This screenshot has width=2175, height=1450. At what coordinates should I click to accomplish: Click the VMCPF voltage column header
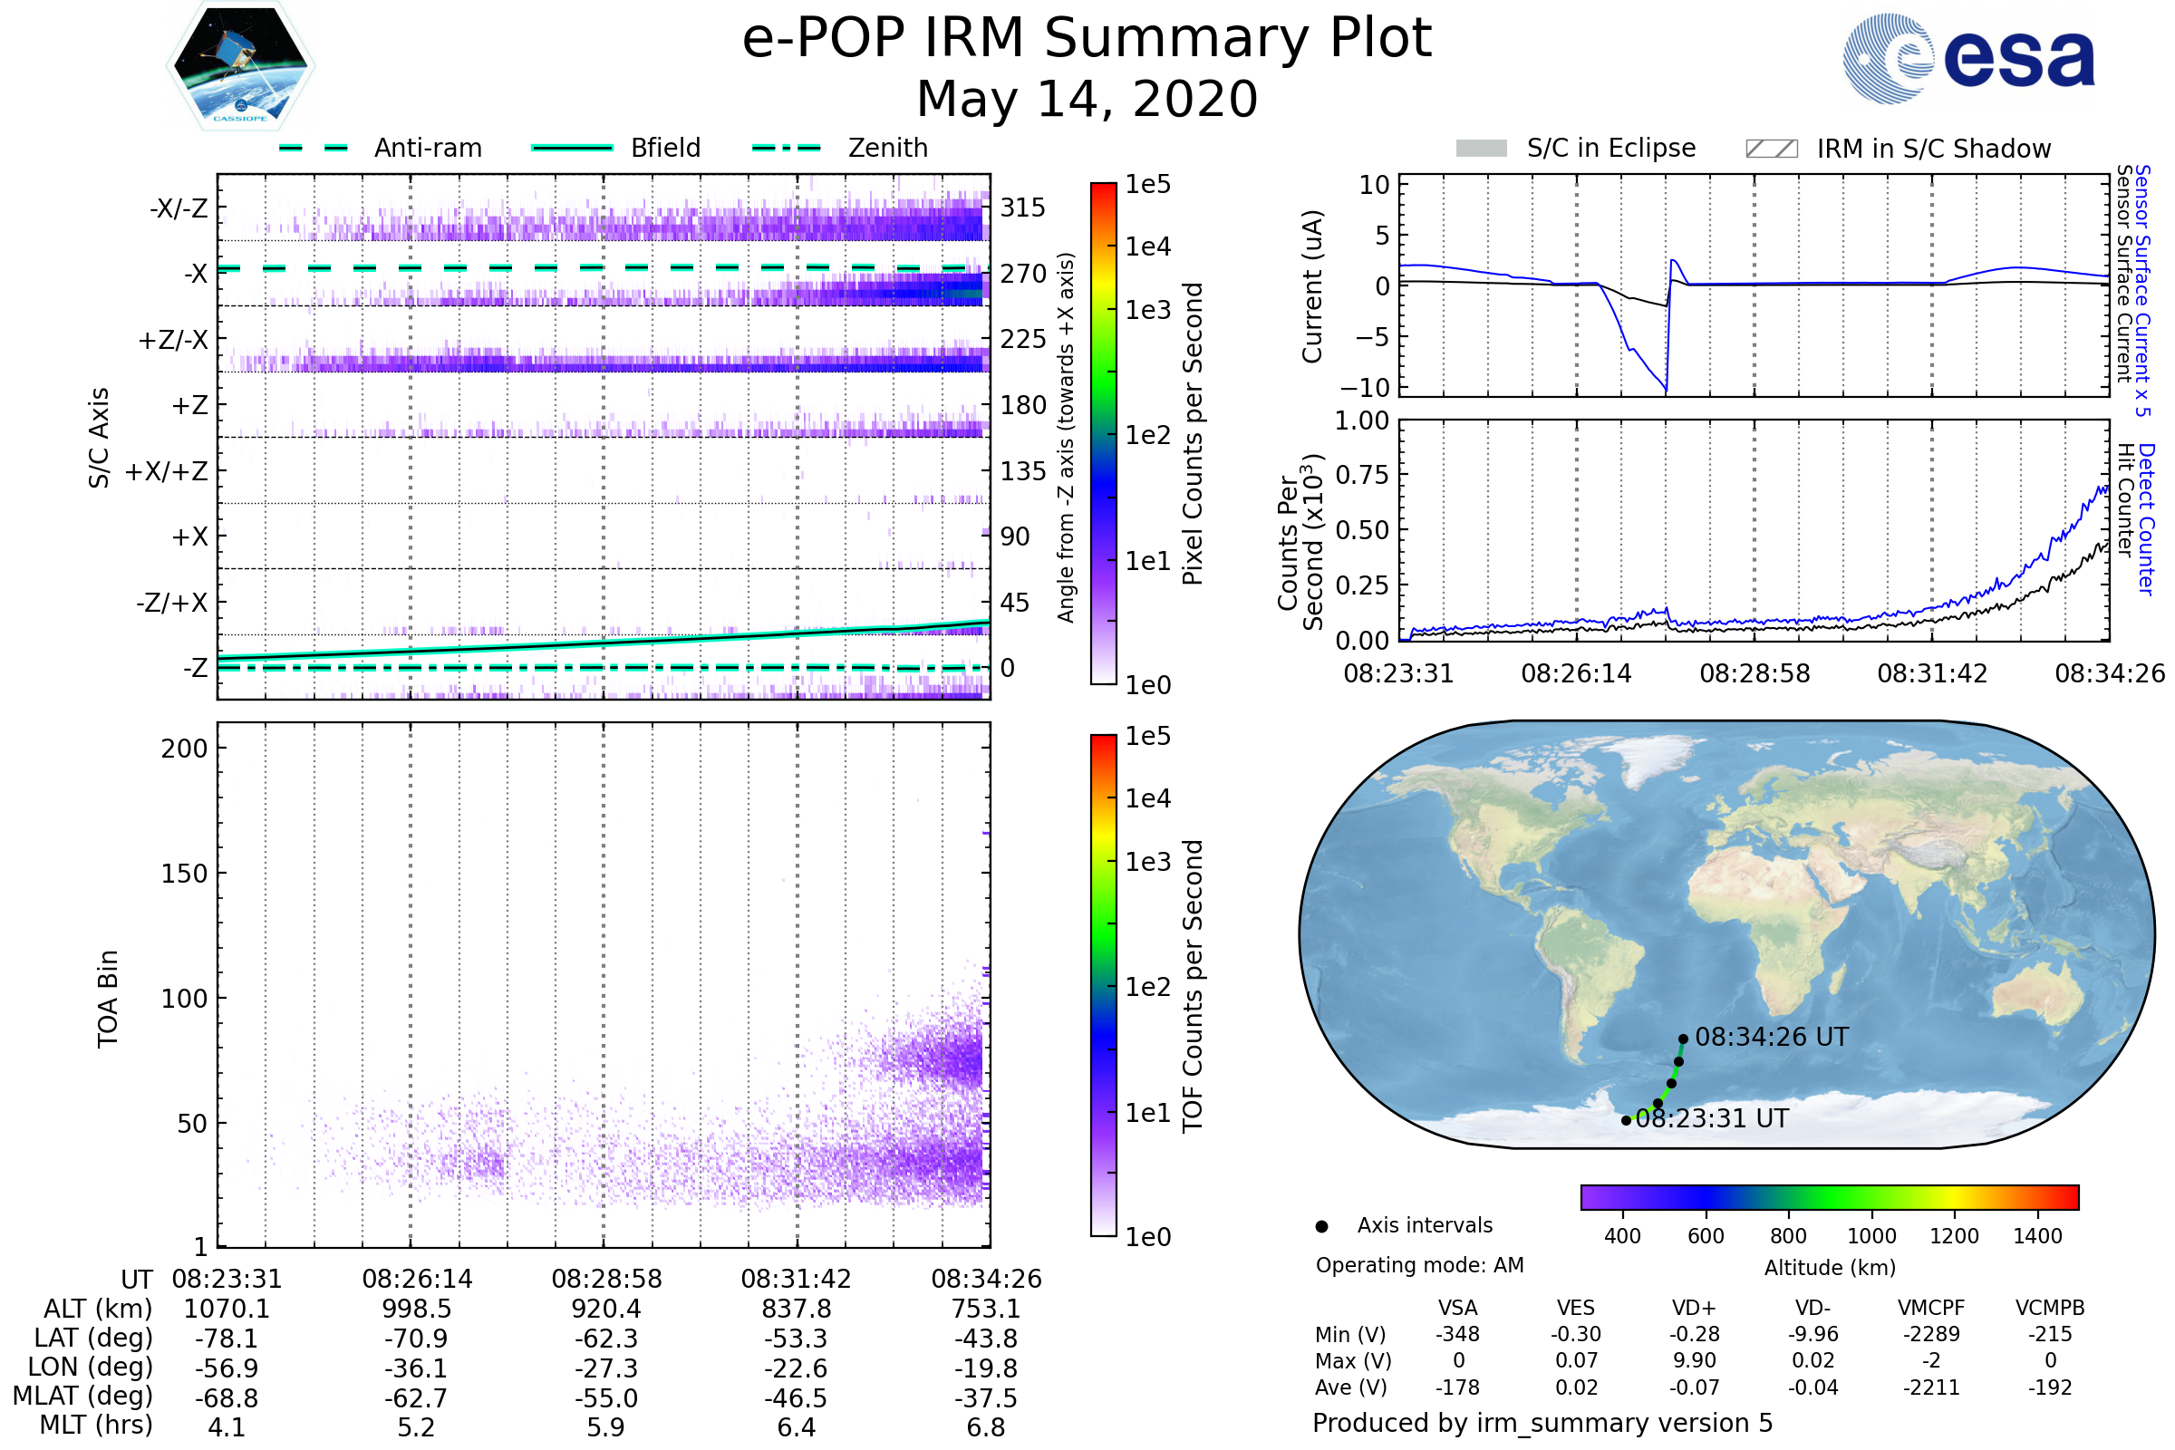pos(1931,1308)
